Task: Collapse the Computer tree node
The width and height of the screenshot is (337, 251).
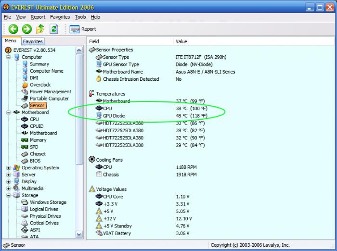Action: pyautogui.click(x=8, y=57)
